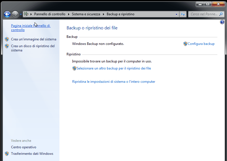
Task: Click shield icon beside Trasferimento dati Windows
Action: click(x=7, y=154)
